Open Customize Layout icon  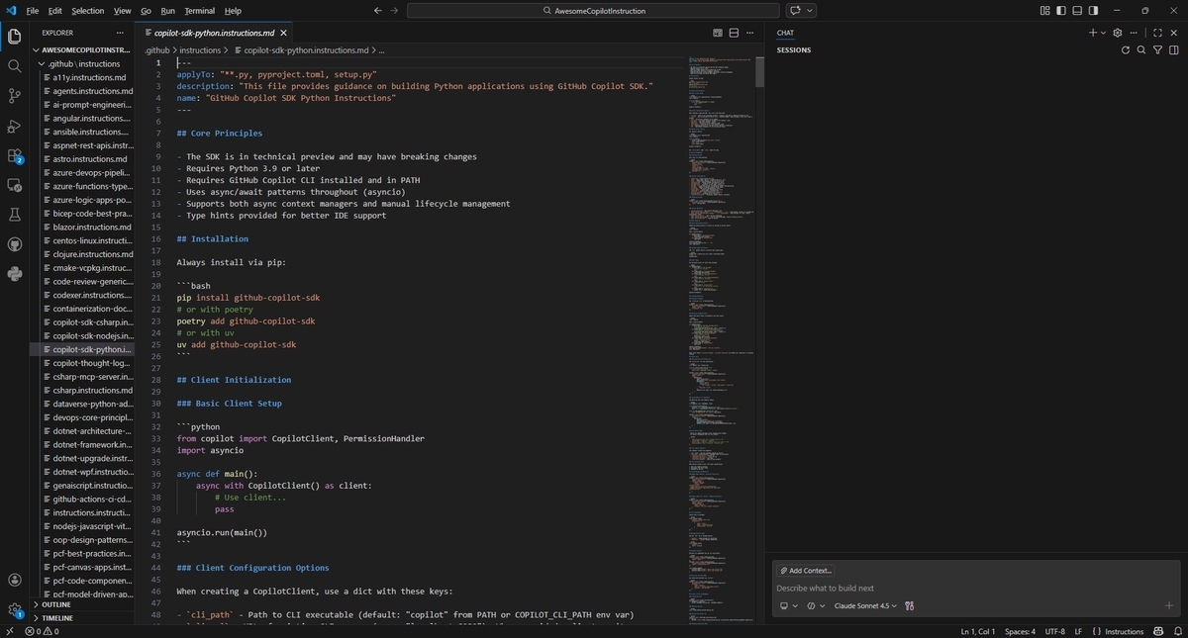tap(1045, 10)
